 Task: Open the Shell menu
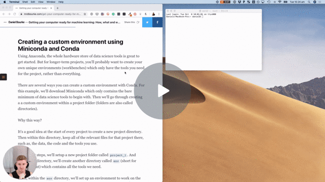coord(25,2)
